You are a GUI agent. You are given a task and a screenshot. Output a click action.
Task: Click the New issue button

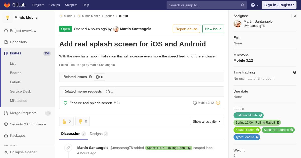pyautogui.click(x=213, y=29)
